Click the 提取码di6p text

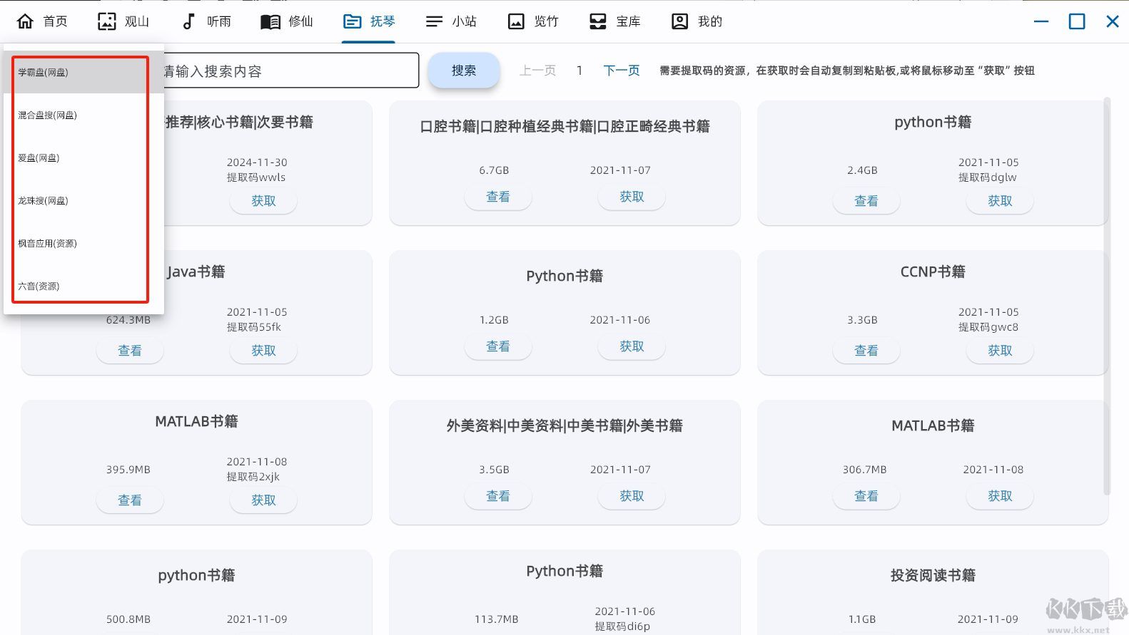[622, 626]
